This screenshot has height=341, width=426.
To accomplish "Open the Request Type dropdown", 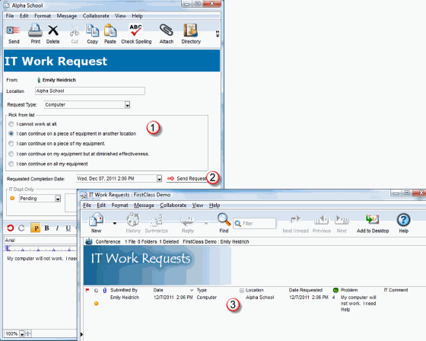I will pyautogui.click(x=128, y=105).
